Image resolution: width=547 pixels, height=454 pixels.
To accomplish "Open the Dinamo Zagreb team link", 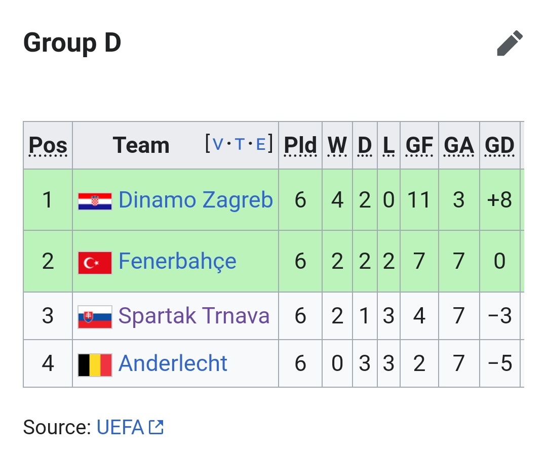I will click(x=196, y=200).
